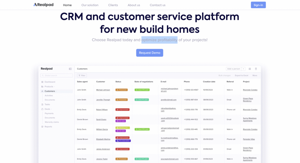The width and height of the screenshot is (300, 163).
Task: Open Reports in the sidebar
Action: pyautogui.click(x=48, y=127)
